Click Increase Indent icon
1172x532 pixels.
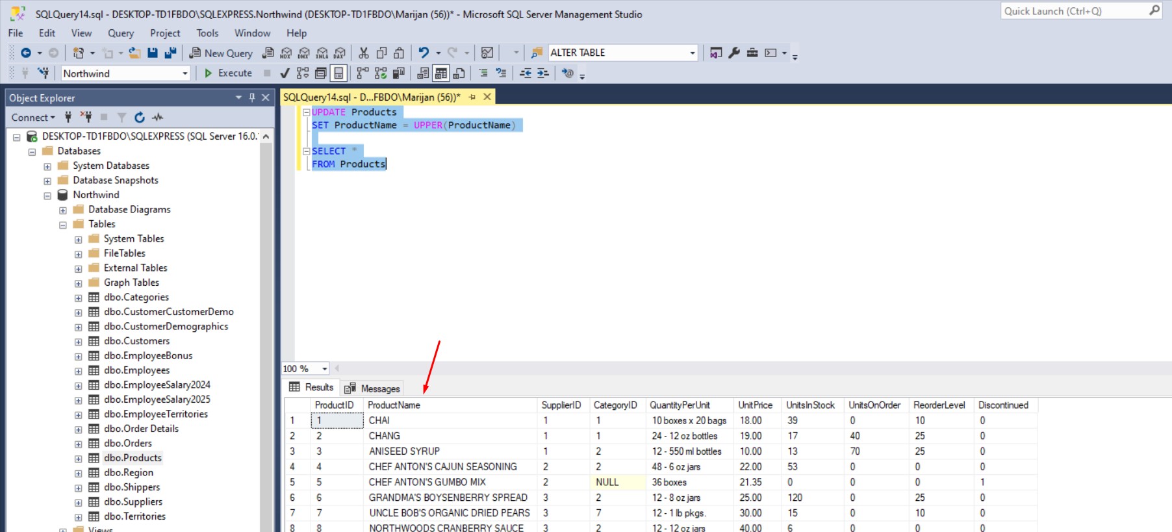point(543,73)
